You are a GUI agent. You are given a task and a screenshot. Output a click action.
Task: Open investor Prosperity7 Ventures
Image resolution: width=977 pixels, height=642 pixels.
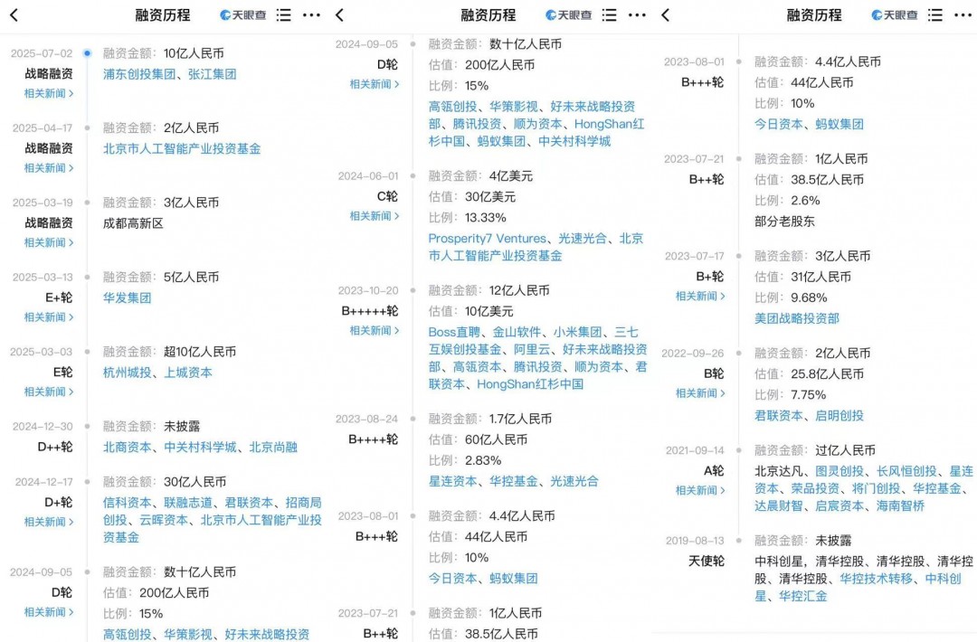click(487, 239)
